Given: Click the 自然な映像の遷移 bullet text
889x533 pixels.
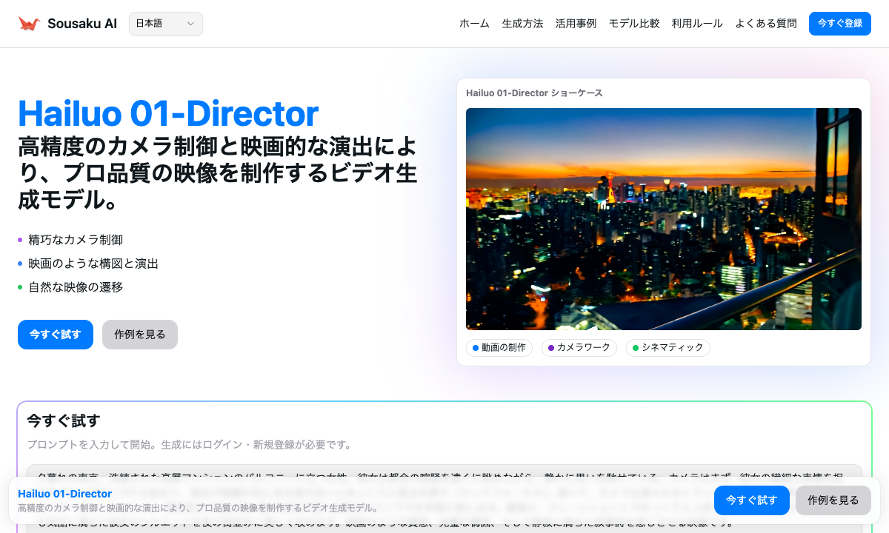Looking at the screenshot, I should (x=76, y=287).
